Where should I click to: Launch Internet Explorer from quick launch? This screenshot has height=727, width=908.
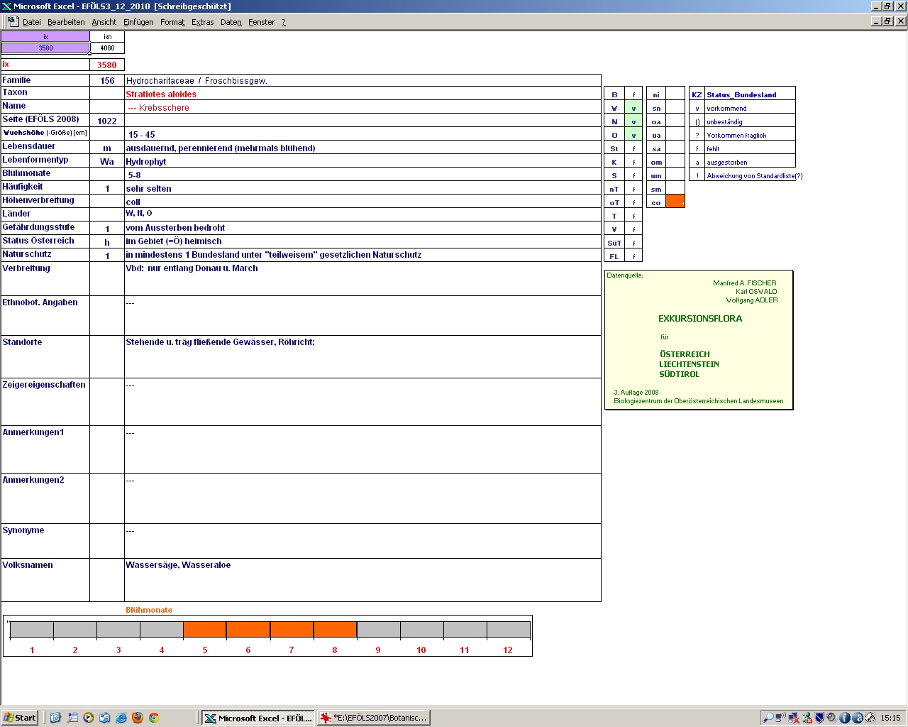pos(121,718)
